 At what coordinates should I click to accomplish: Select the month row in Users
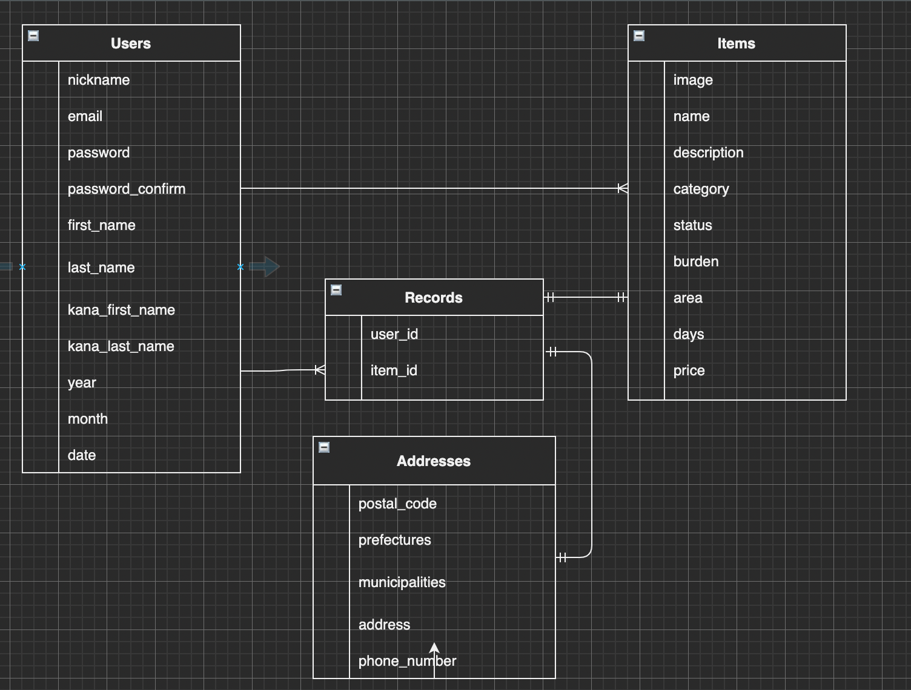[131, 418]
